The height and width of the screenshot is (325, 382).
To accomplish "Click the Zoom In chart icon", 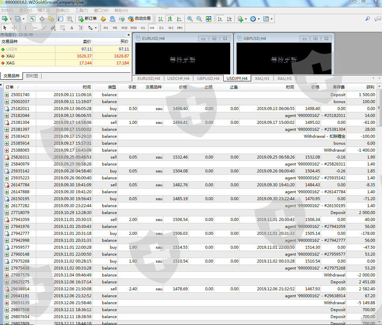I will click(190, 19).
